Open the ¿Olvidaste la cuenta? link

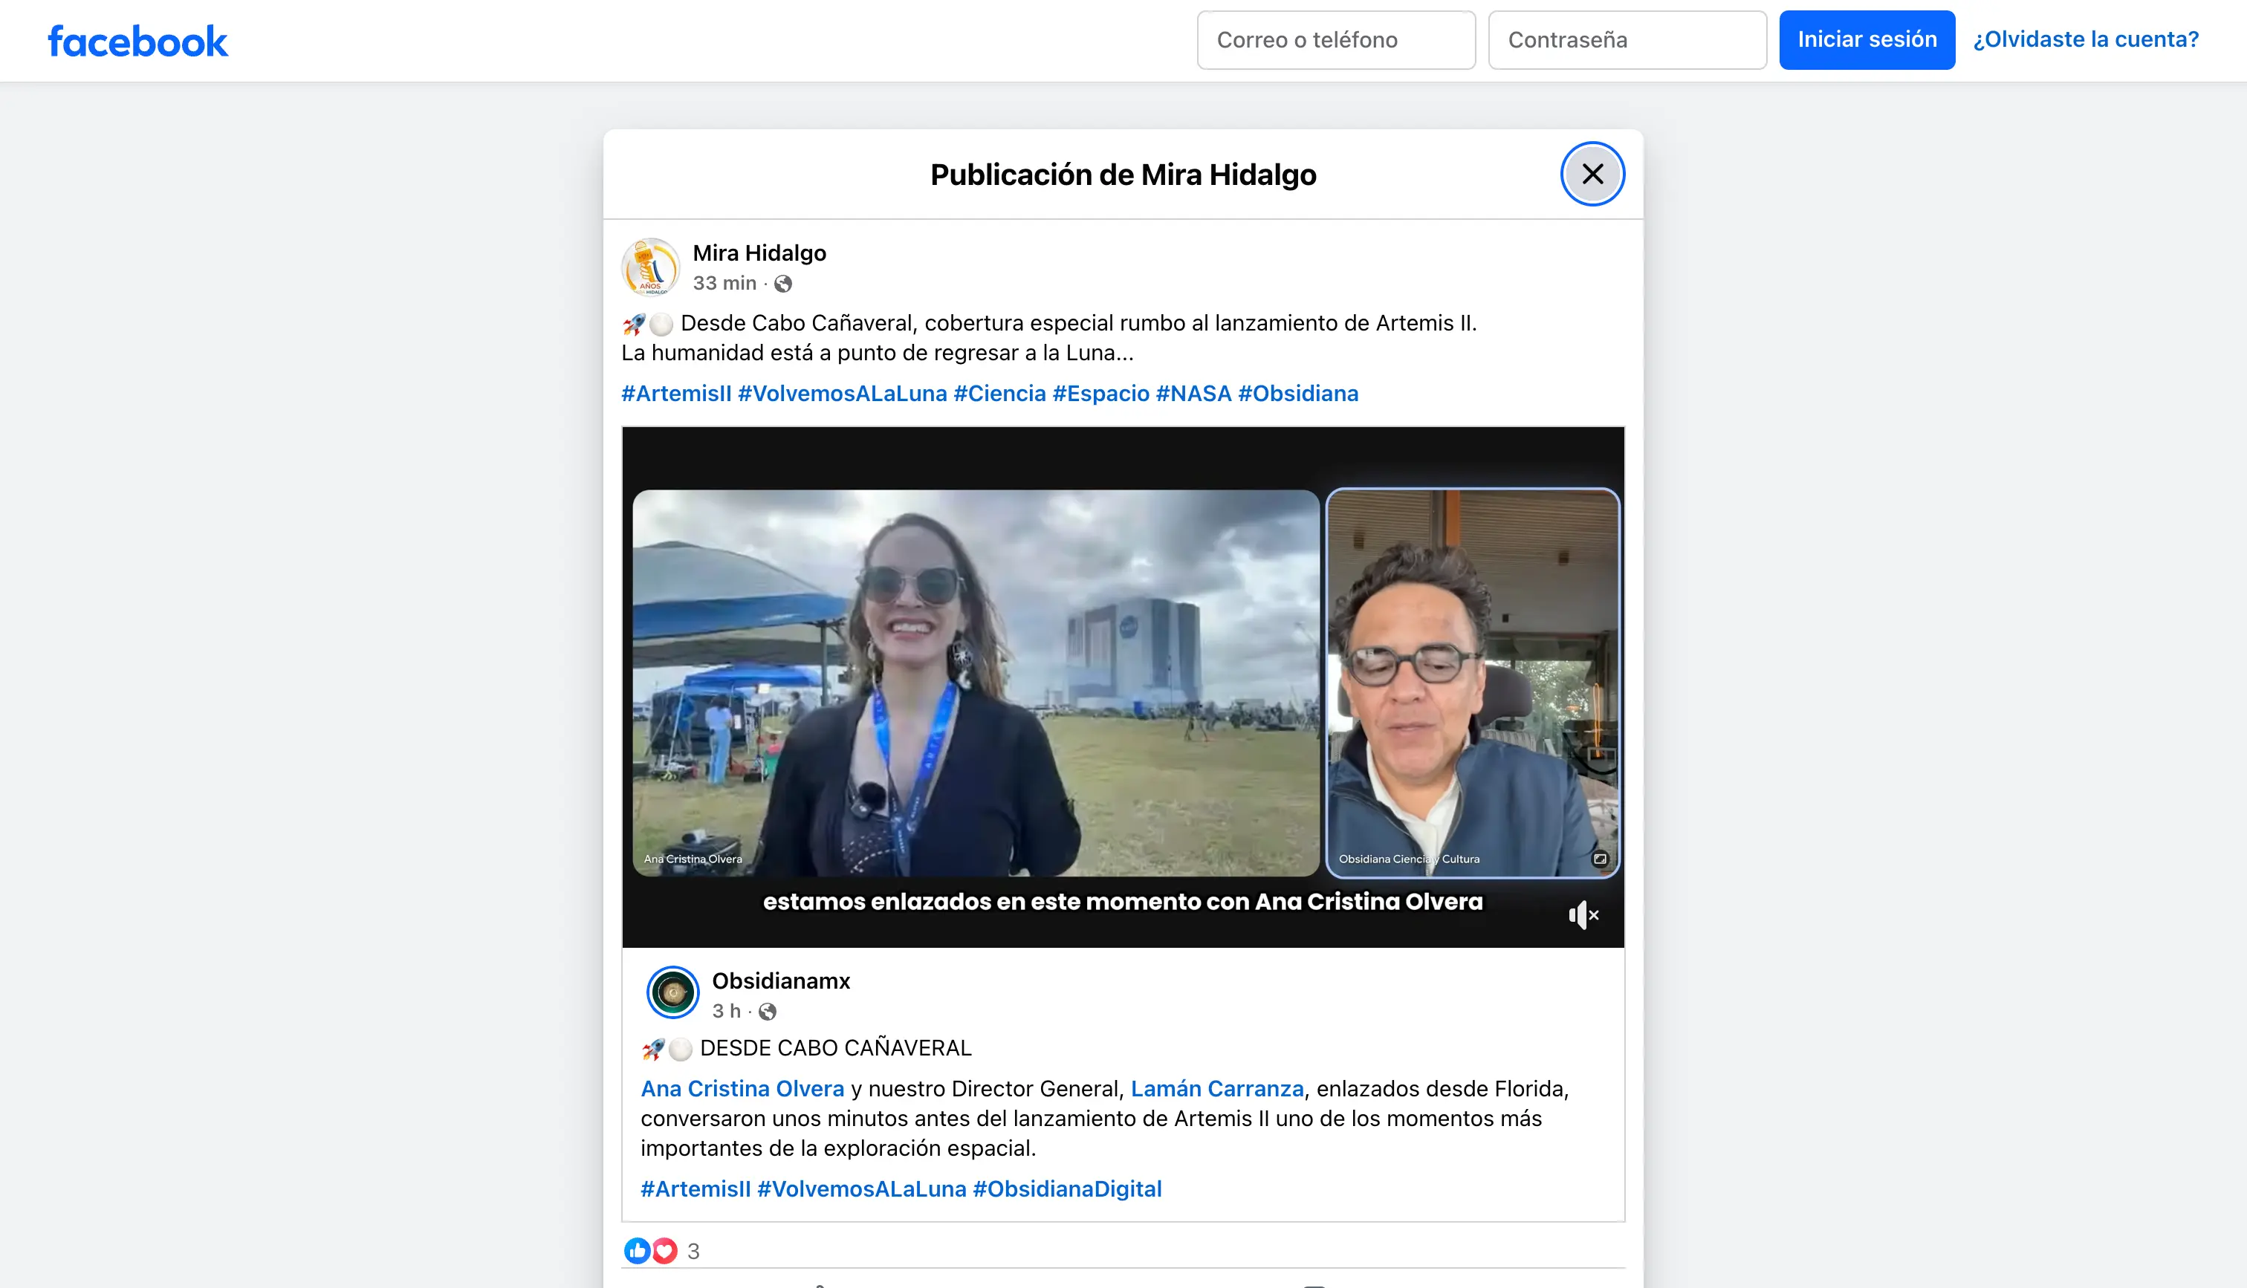coord(2085,40)
